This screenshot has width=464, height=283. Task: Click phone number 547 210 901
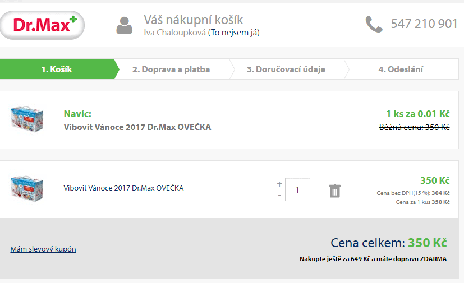[x=424, y=24]
